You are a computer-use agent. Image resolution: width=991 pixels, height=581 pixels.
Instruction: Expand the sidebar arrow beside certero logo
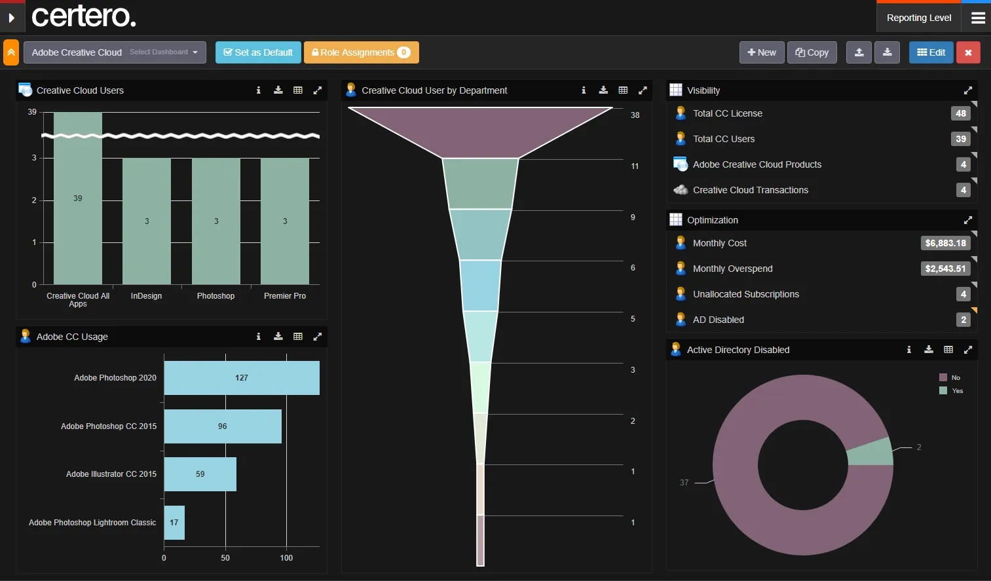point(11,18)
